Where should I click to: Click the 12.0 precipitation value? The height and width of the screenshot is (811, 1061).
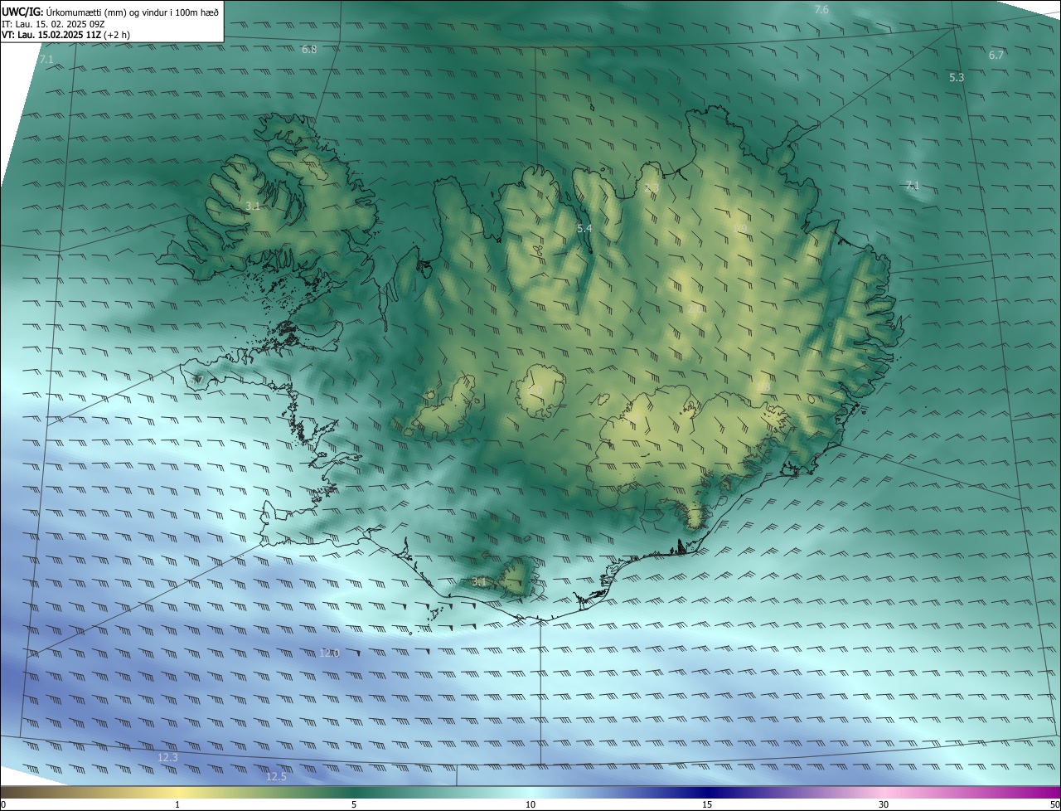coord(330,653)
